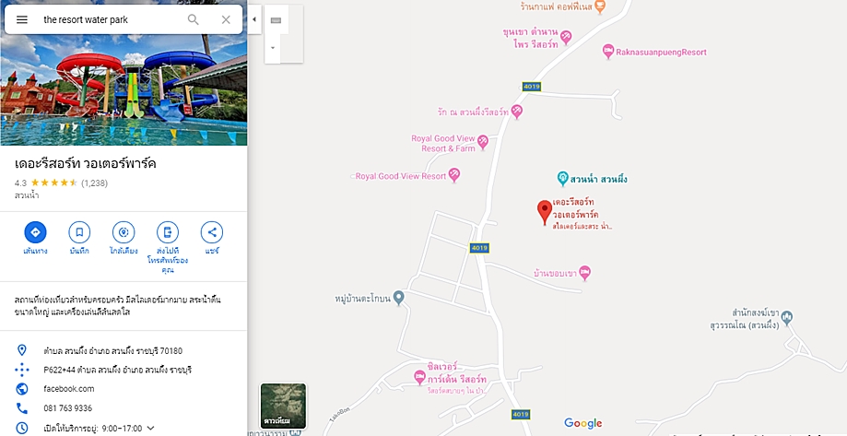Select the red location pin on map

[x=545, y=212]
